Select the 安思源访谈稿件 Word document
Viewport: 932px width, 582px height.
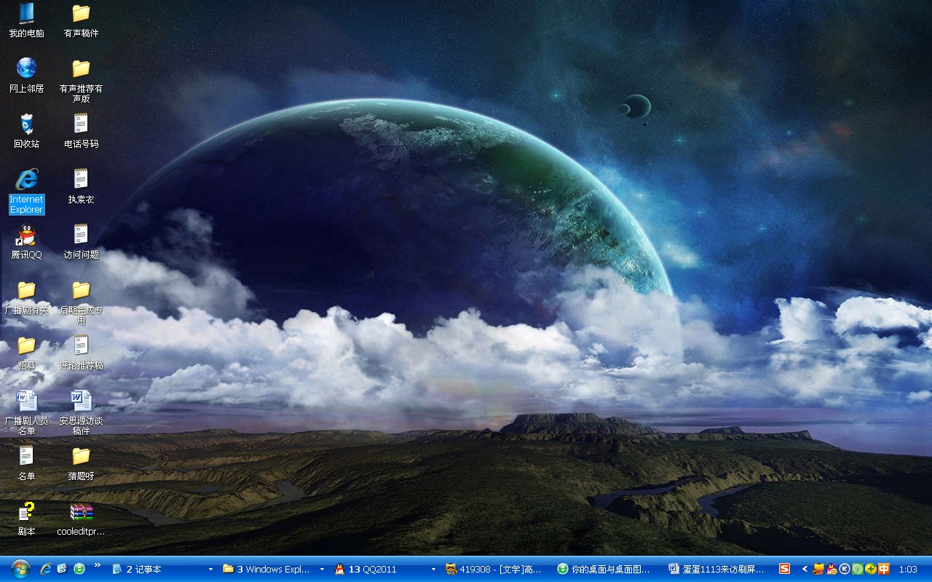click(x=81, y=412)
